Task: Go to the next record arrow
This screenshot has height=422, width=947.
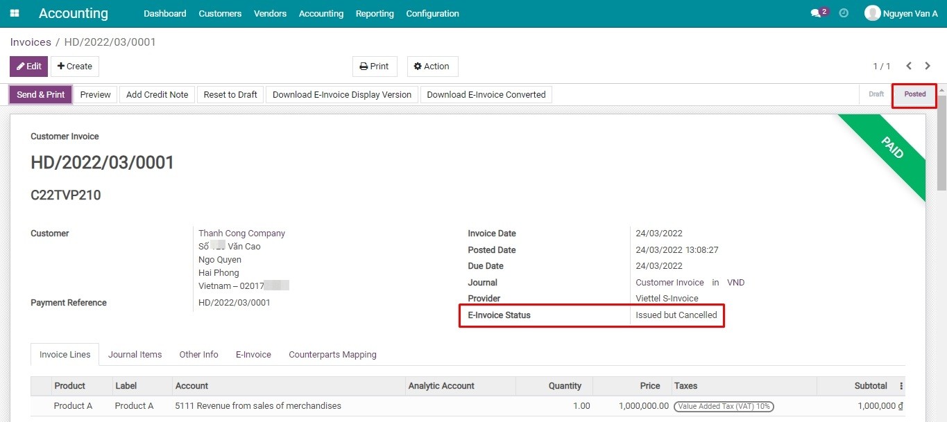Action: pos(928,66)
